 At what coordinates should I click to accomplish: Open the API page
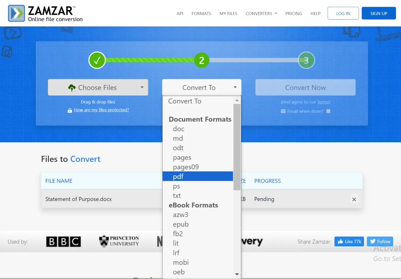point(180,13)
